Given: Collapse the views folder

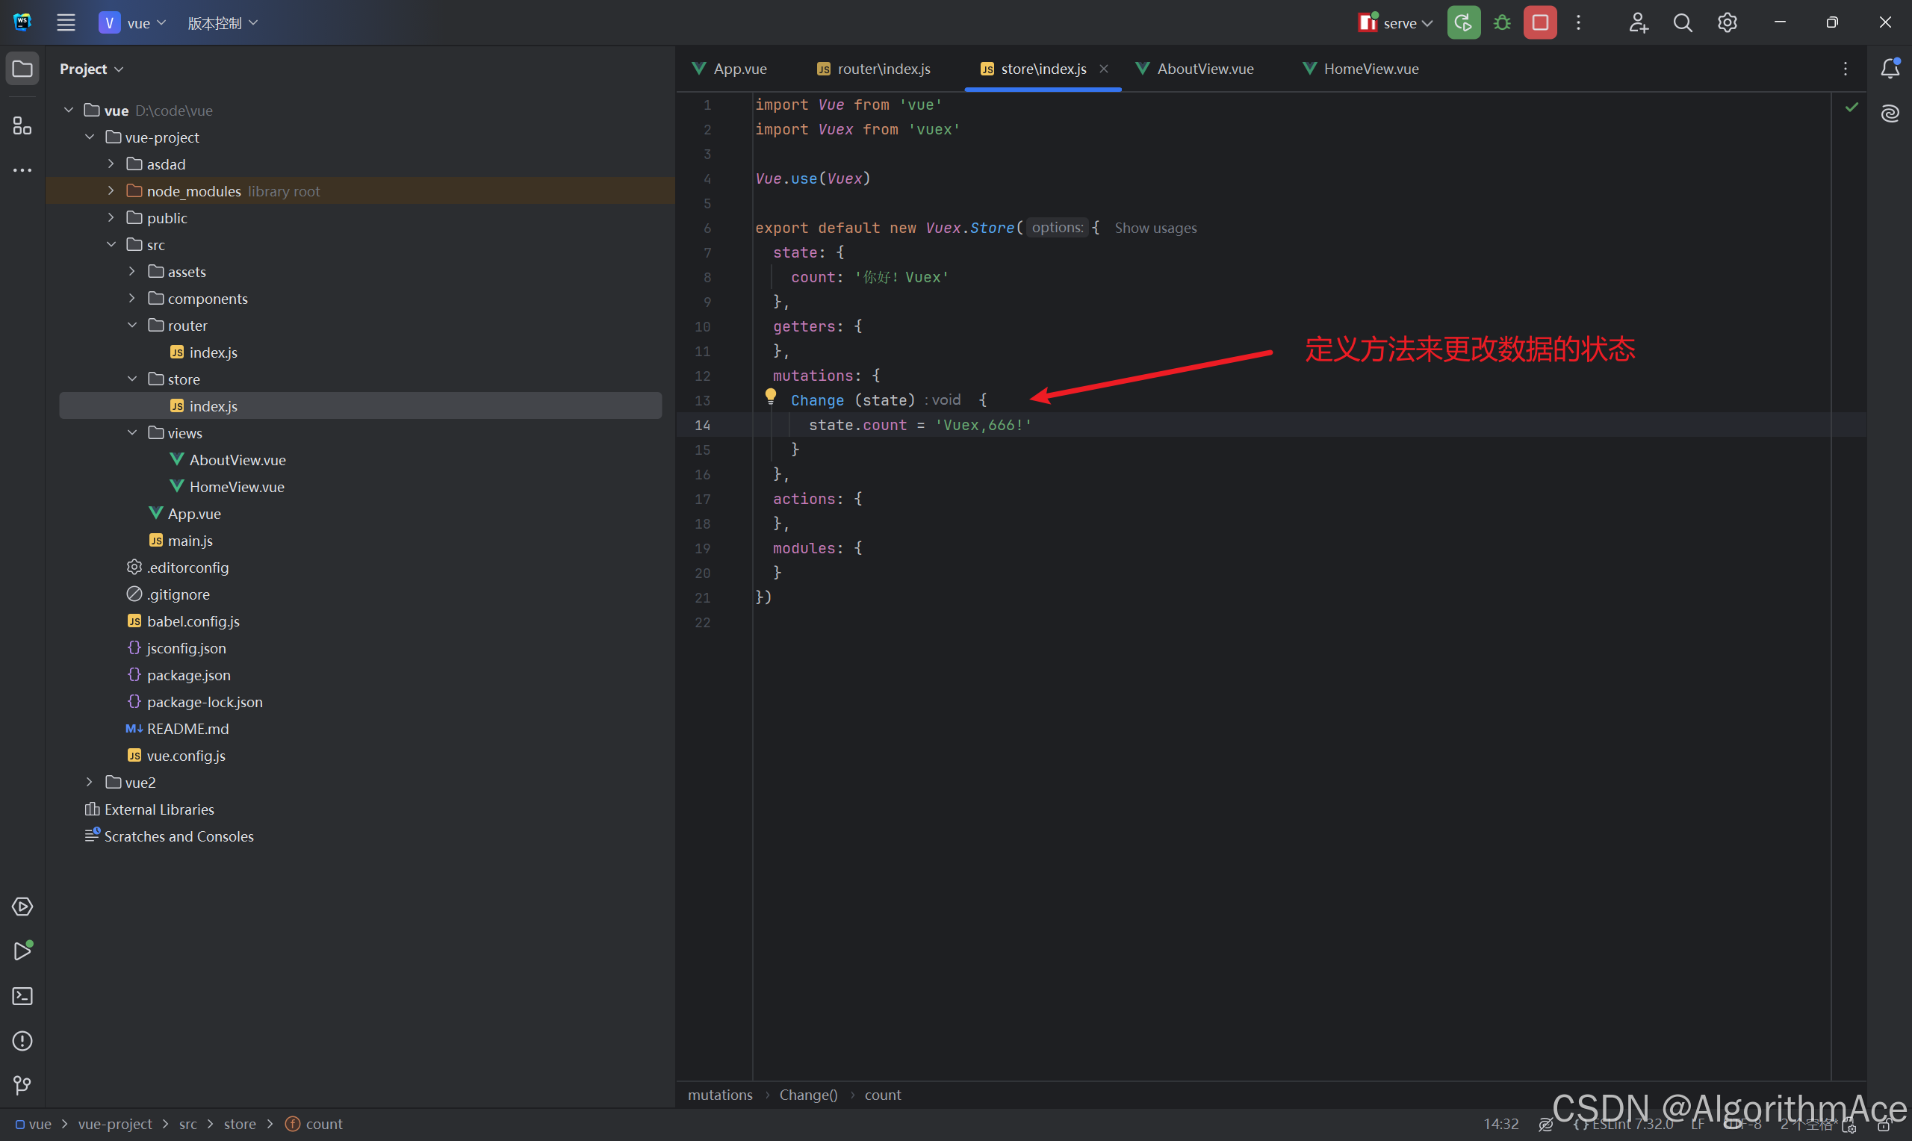Looking at the screenshot, I should 132,433.
